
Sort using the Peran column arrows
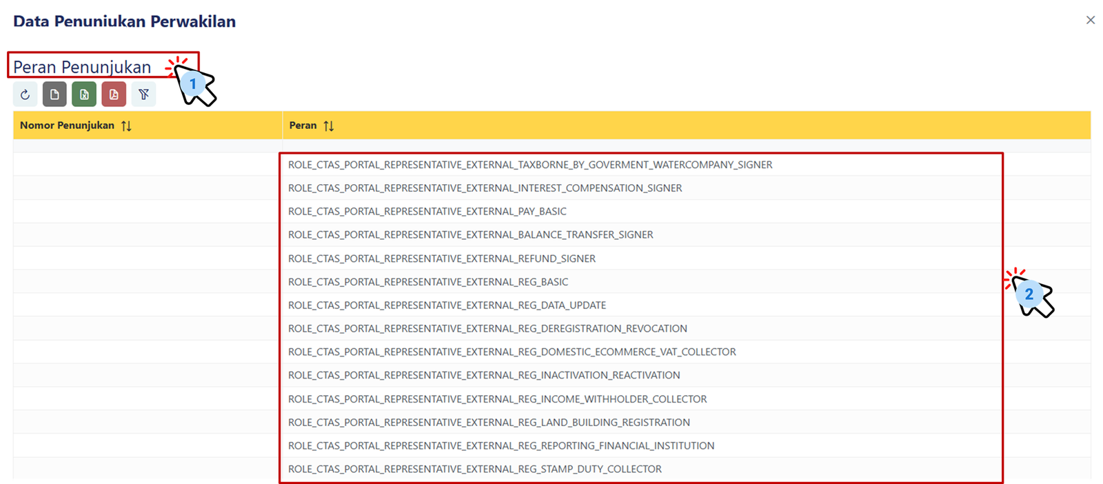(329, 125)
